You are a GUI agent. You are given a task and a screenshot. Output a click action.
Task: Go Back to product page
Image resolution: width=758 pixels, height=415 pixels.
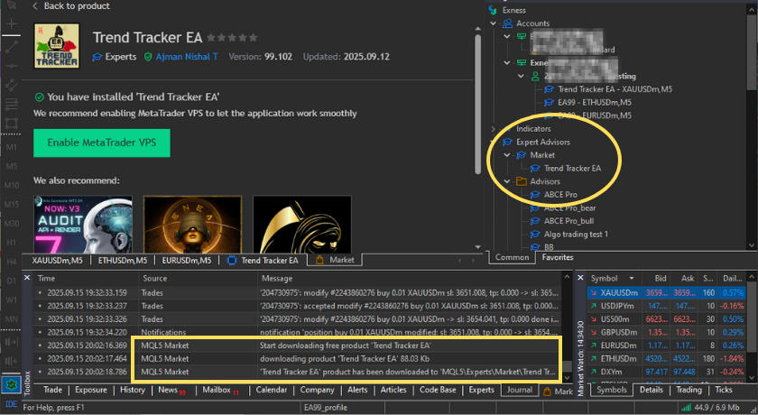pos(71,5)
